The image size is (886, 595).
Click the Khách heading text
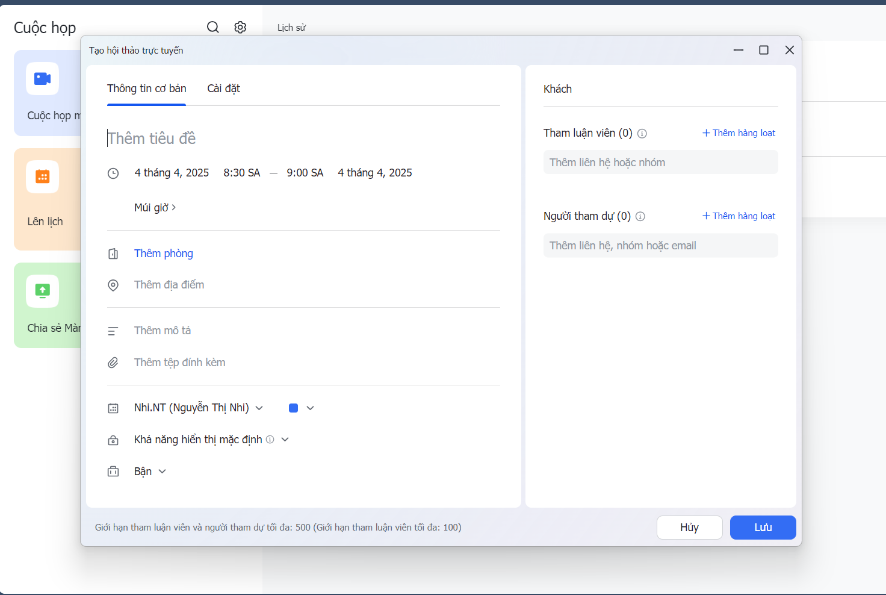click(x=558, y=89)
